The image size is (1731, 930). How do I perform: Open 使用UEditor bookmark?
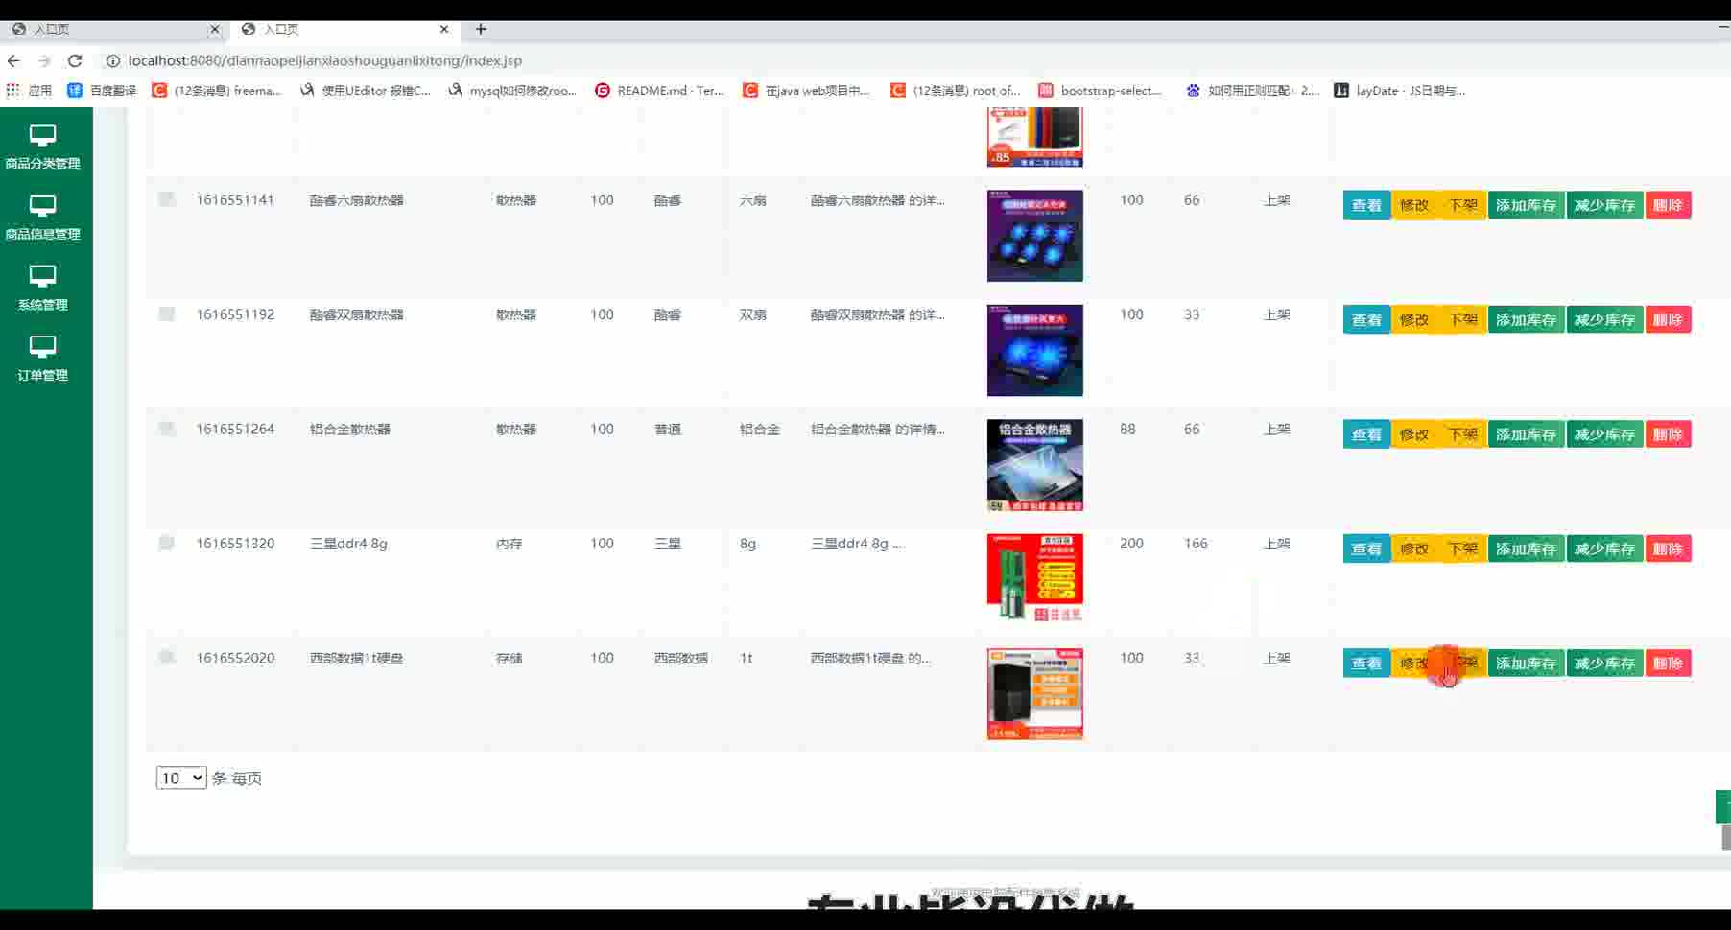click(366, 90)
